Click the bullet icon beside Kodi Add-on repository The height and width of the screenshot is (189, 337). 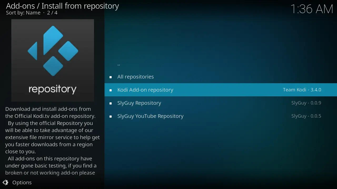tap(111, 90)
